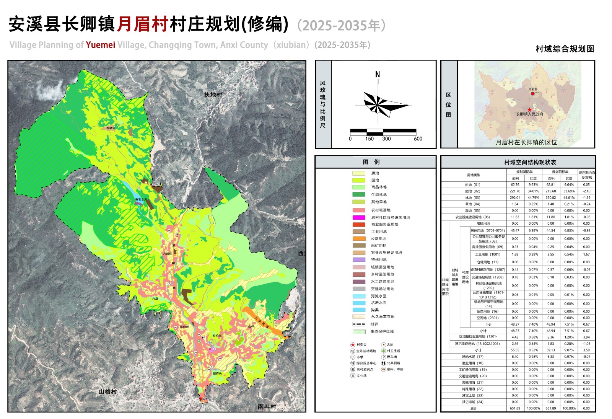Select the green cross 村卫生所 legend icon
The width and height of the screenshot is (612, 419).
pyautogui.click(x=383, y=351)
